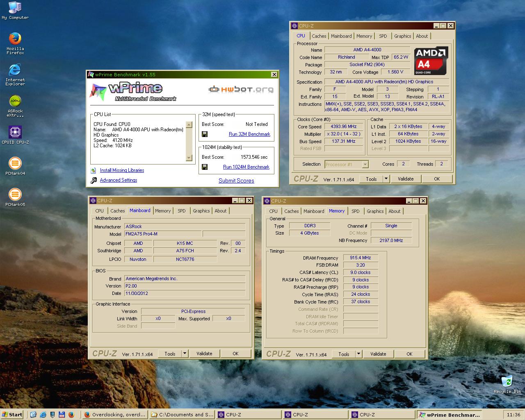Switch to Caches tab in the top-right CPU-Z window

pos(319,36)
